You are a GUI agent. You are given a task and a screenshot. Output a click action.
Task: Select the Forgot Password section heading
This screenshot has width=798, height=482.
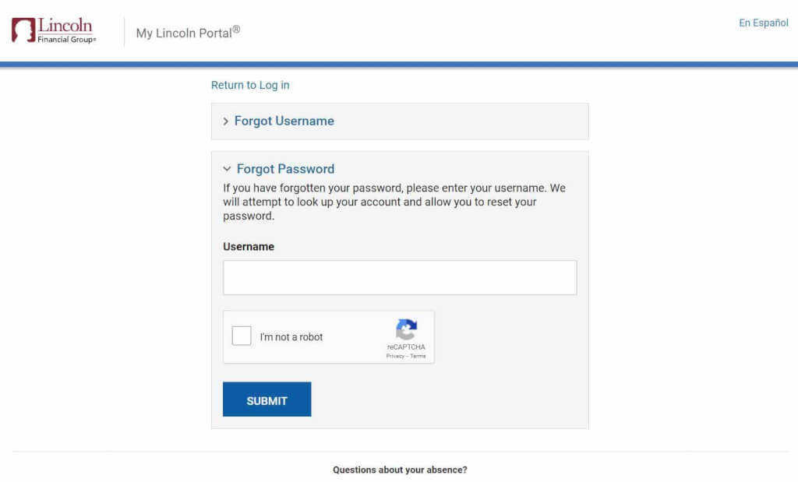(x=285, y=169)
